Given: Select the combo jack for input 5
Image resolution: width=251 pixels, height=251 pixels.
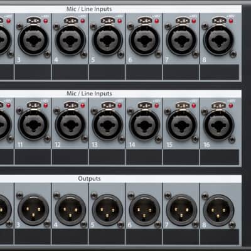Looking at the screenshot, I should (x=107, y=40).
